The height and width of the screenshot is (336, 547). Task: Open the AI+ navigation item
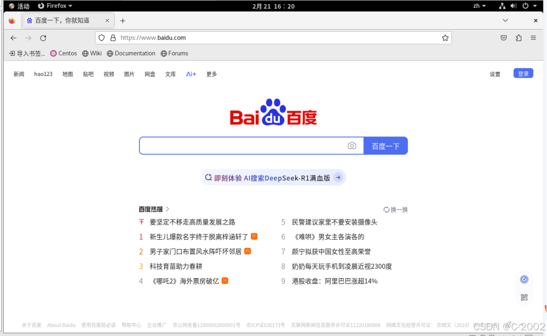(191, 74)
